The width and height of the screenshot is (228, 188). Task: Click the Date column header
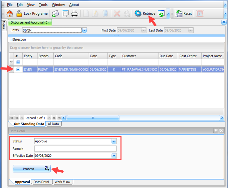coord(98,56)
